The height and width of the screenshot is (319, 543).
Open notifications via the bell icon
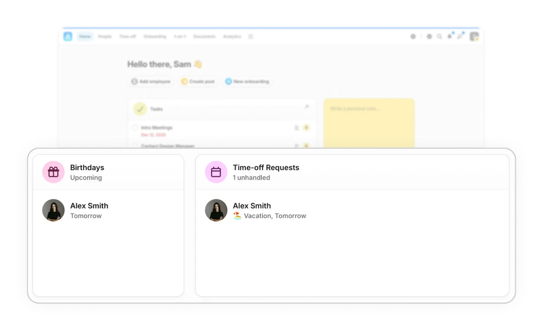click(x=450, y=36)
